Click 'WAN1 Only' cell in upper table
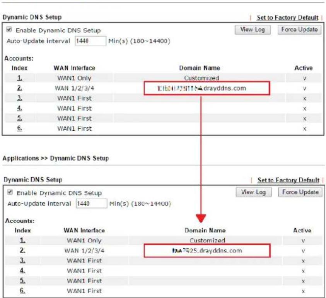The width and height of the screenshot is (326, 298). (74, 78)
